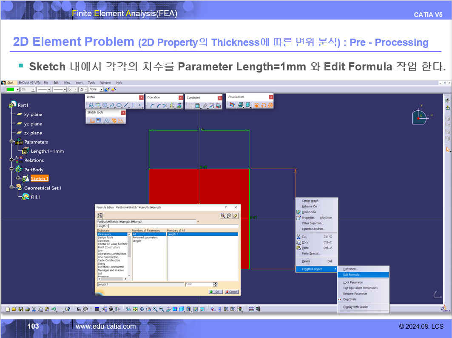Viewport: 452px width, 338px height.
Task: Click the eraser icon in Formula Editor
Action: point(236,216)
